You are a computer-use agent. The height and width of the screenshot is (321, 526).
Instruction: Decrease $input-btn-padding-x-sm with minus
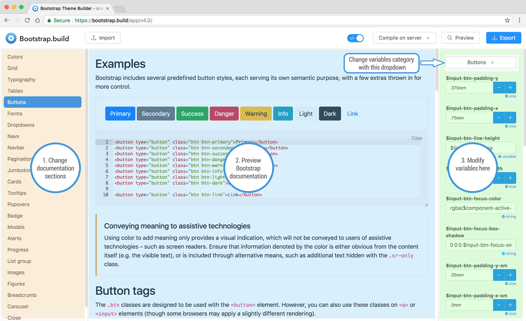click(499, 305)
